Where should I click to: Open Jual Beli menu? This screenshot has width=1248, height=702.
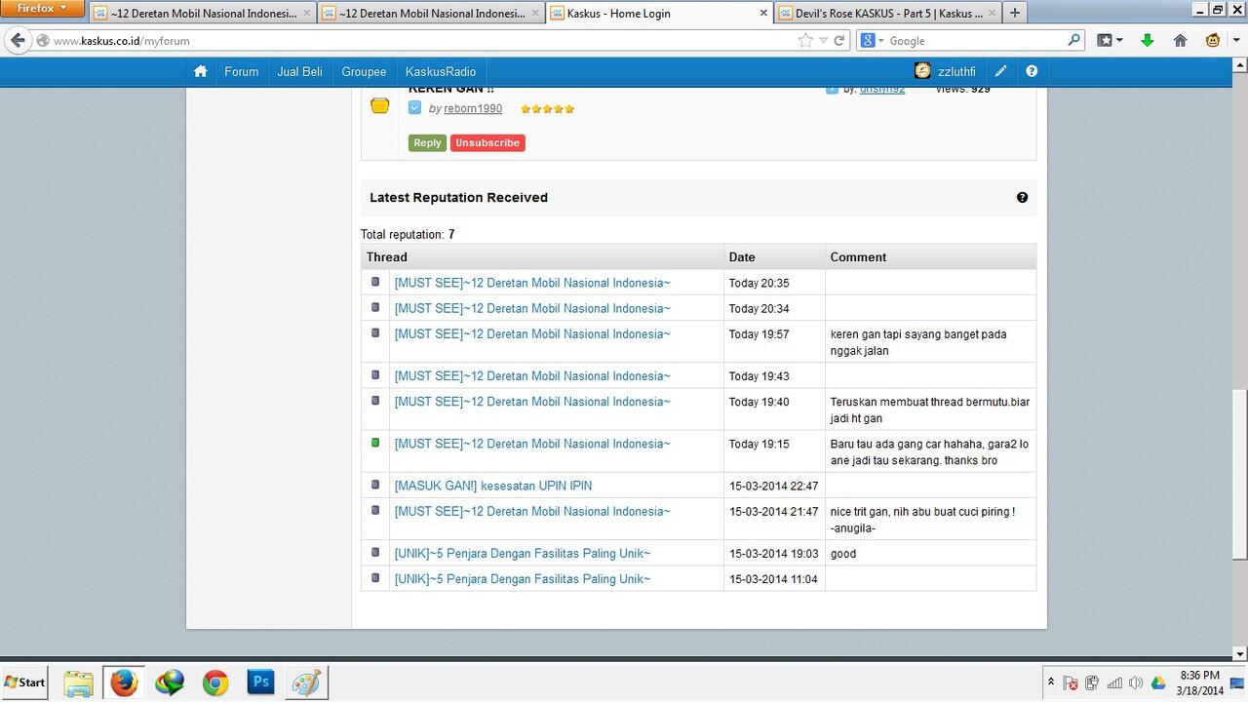[x=299, y=71]
